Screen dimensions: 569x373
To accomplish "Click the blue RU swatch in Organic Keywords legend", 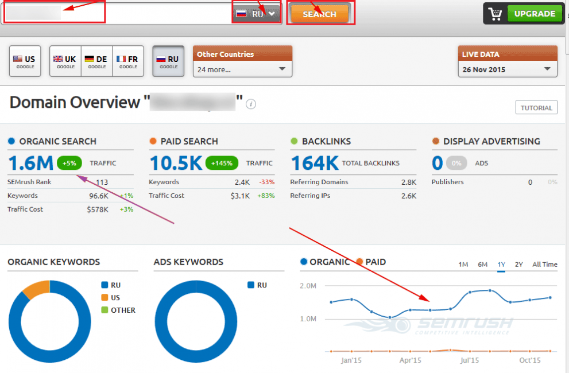I will 105,285.
